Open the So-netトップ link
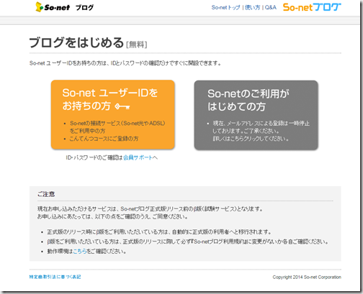The image size is (363, 294). point(225,7)
